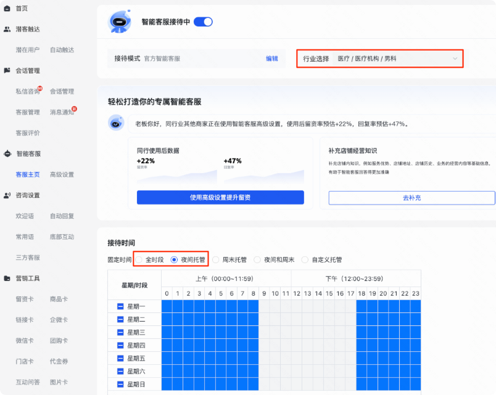Click 星期一 hour 12 empty cell
The width and height of the screenshot is (496, 395).
(x=297, y=306)
